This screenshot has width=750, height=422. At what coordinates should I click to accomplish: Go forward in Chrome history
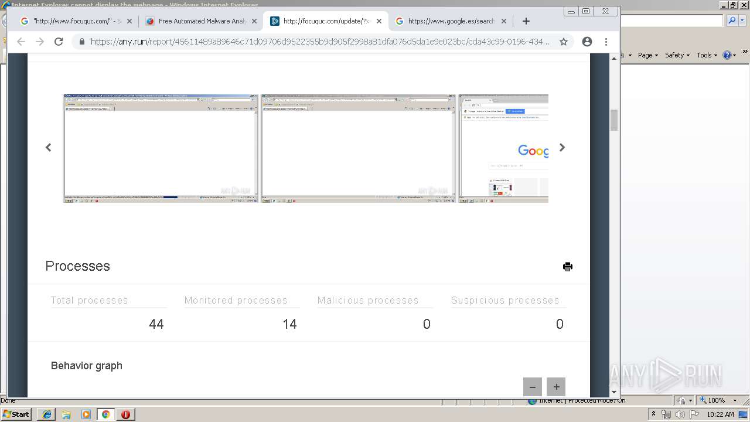(40, 42)
